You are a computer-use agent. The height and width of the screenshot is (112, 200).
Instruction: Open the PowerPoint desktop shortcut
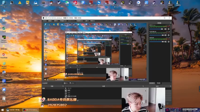tap(4, 56)
